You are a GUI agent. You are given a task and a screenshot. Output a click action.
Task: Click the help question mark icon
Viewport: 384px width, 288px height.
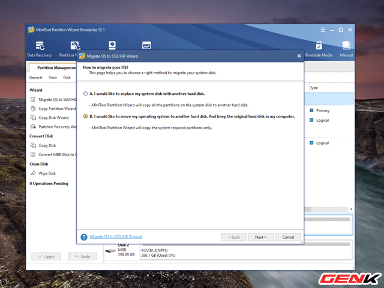(84, 237)
